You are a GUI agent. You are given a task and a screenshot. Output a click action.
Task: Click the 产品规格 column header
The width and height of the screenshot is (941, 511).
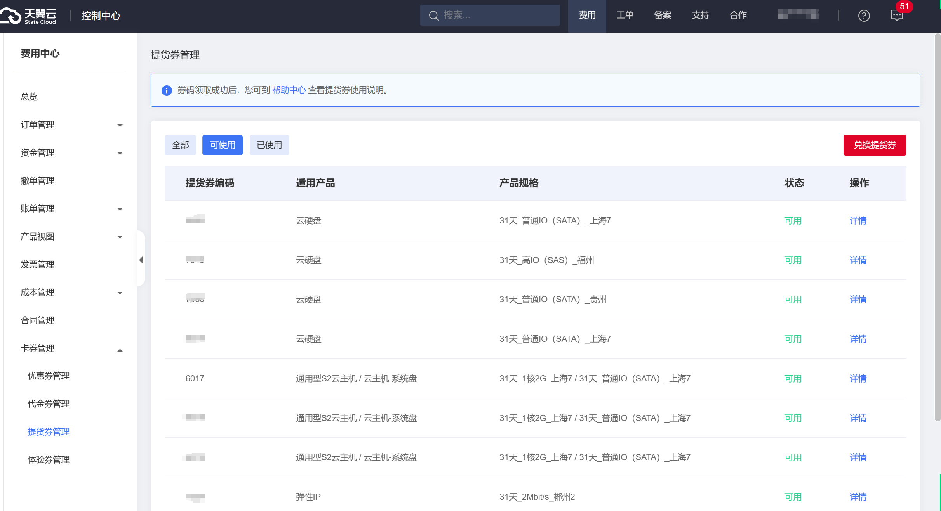coord(518,183)
